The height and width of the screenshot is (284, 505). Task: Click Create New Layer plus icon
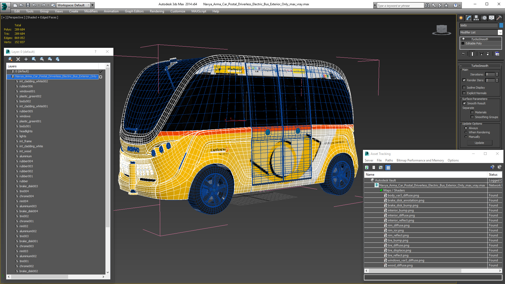tap(26, 59)
